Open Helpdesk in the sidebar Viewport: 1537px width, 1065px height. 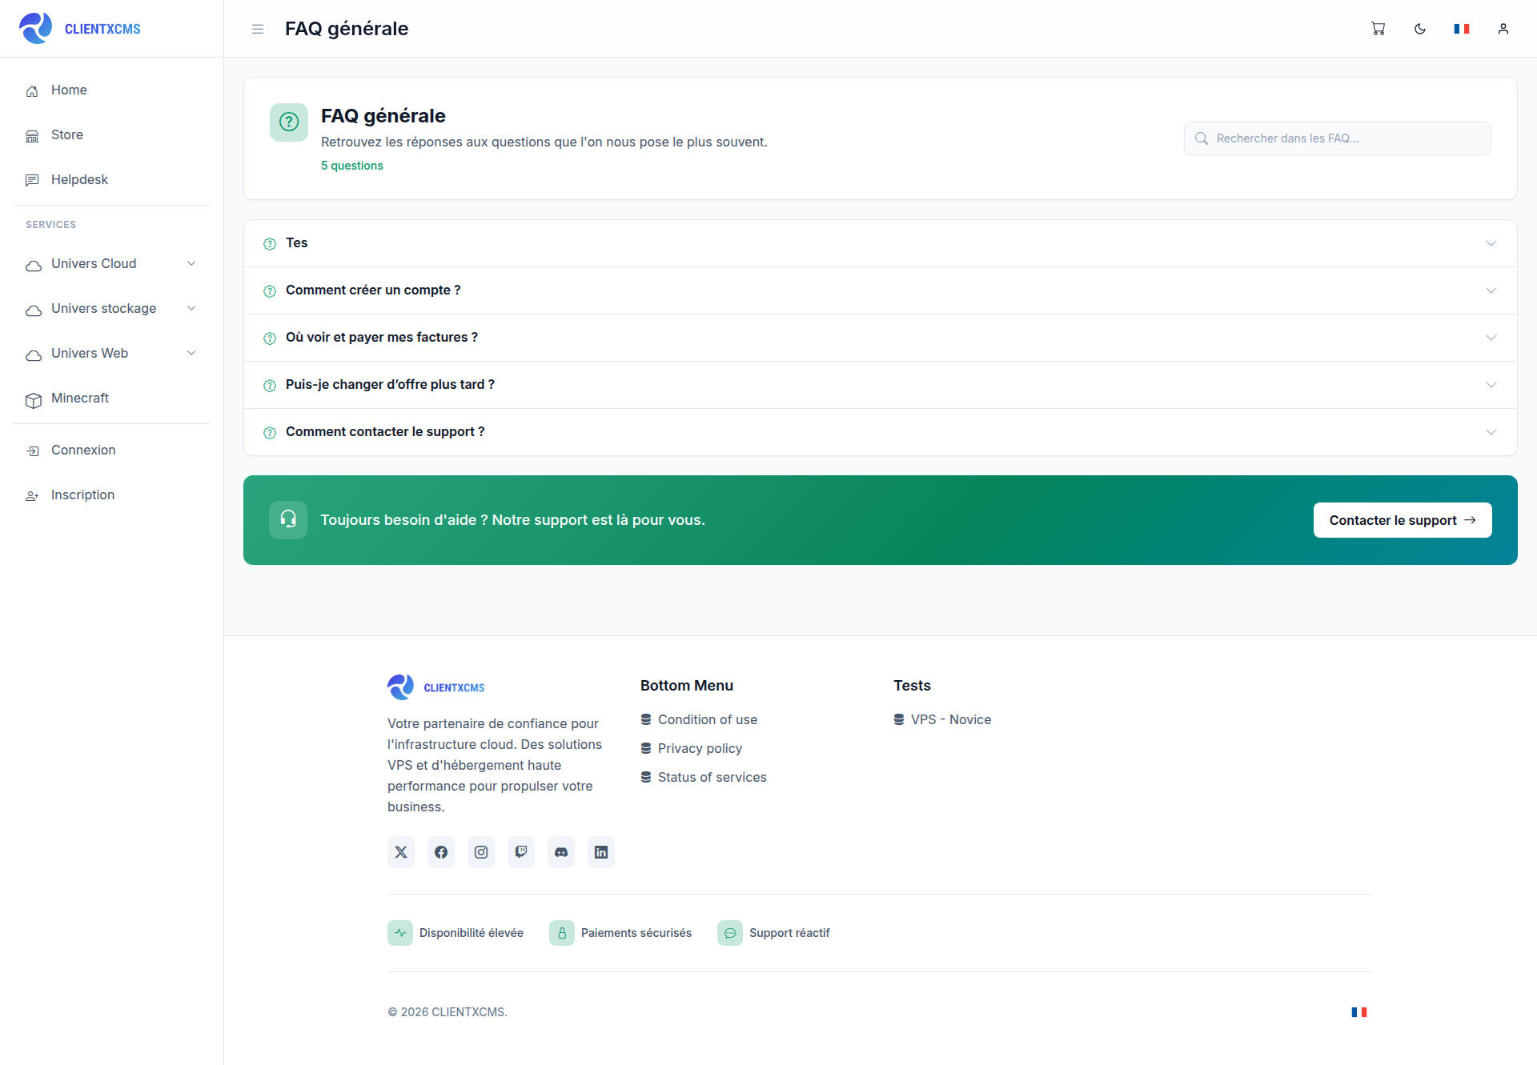111,180
